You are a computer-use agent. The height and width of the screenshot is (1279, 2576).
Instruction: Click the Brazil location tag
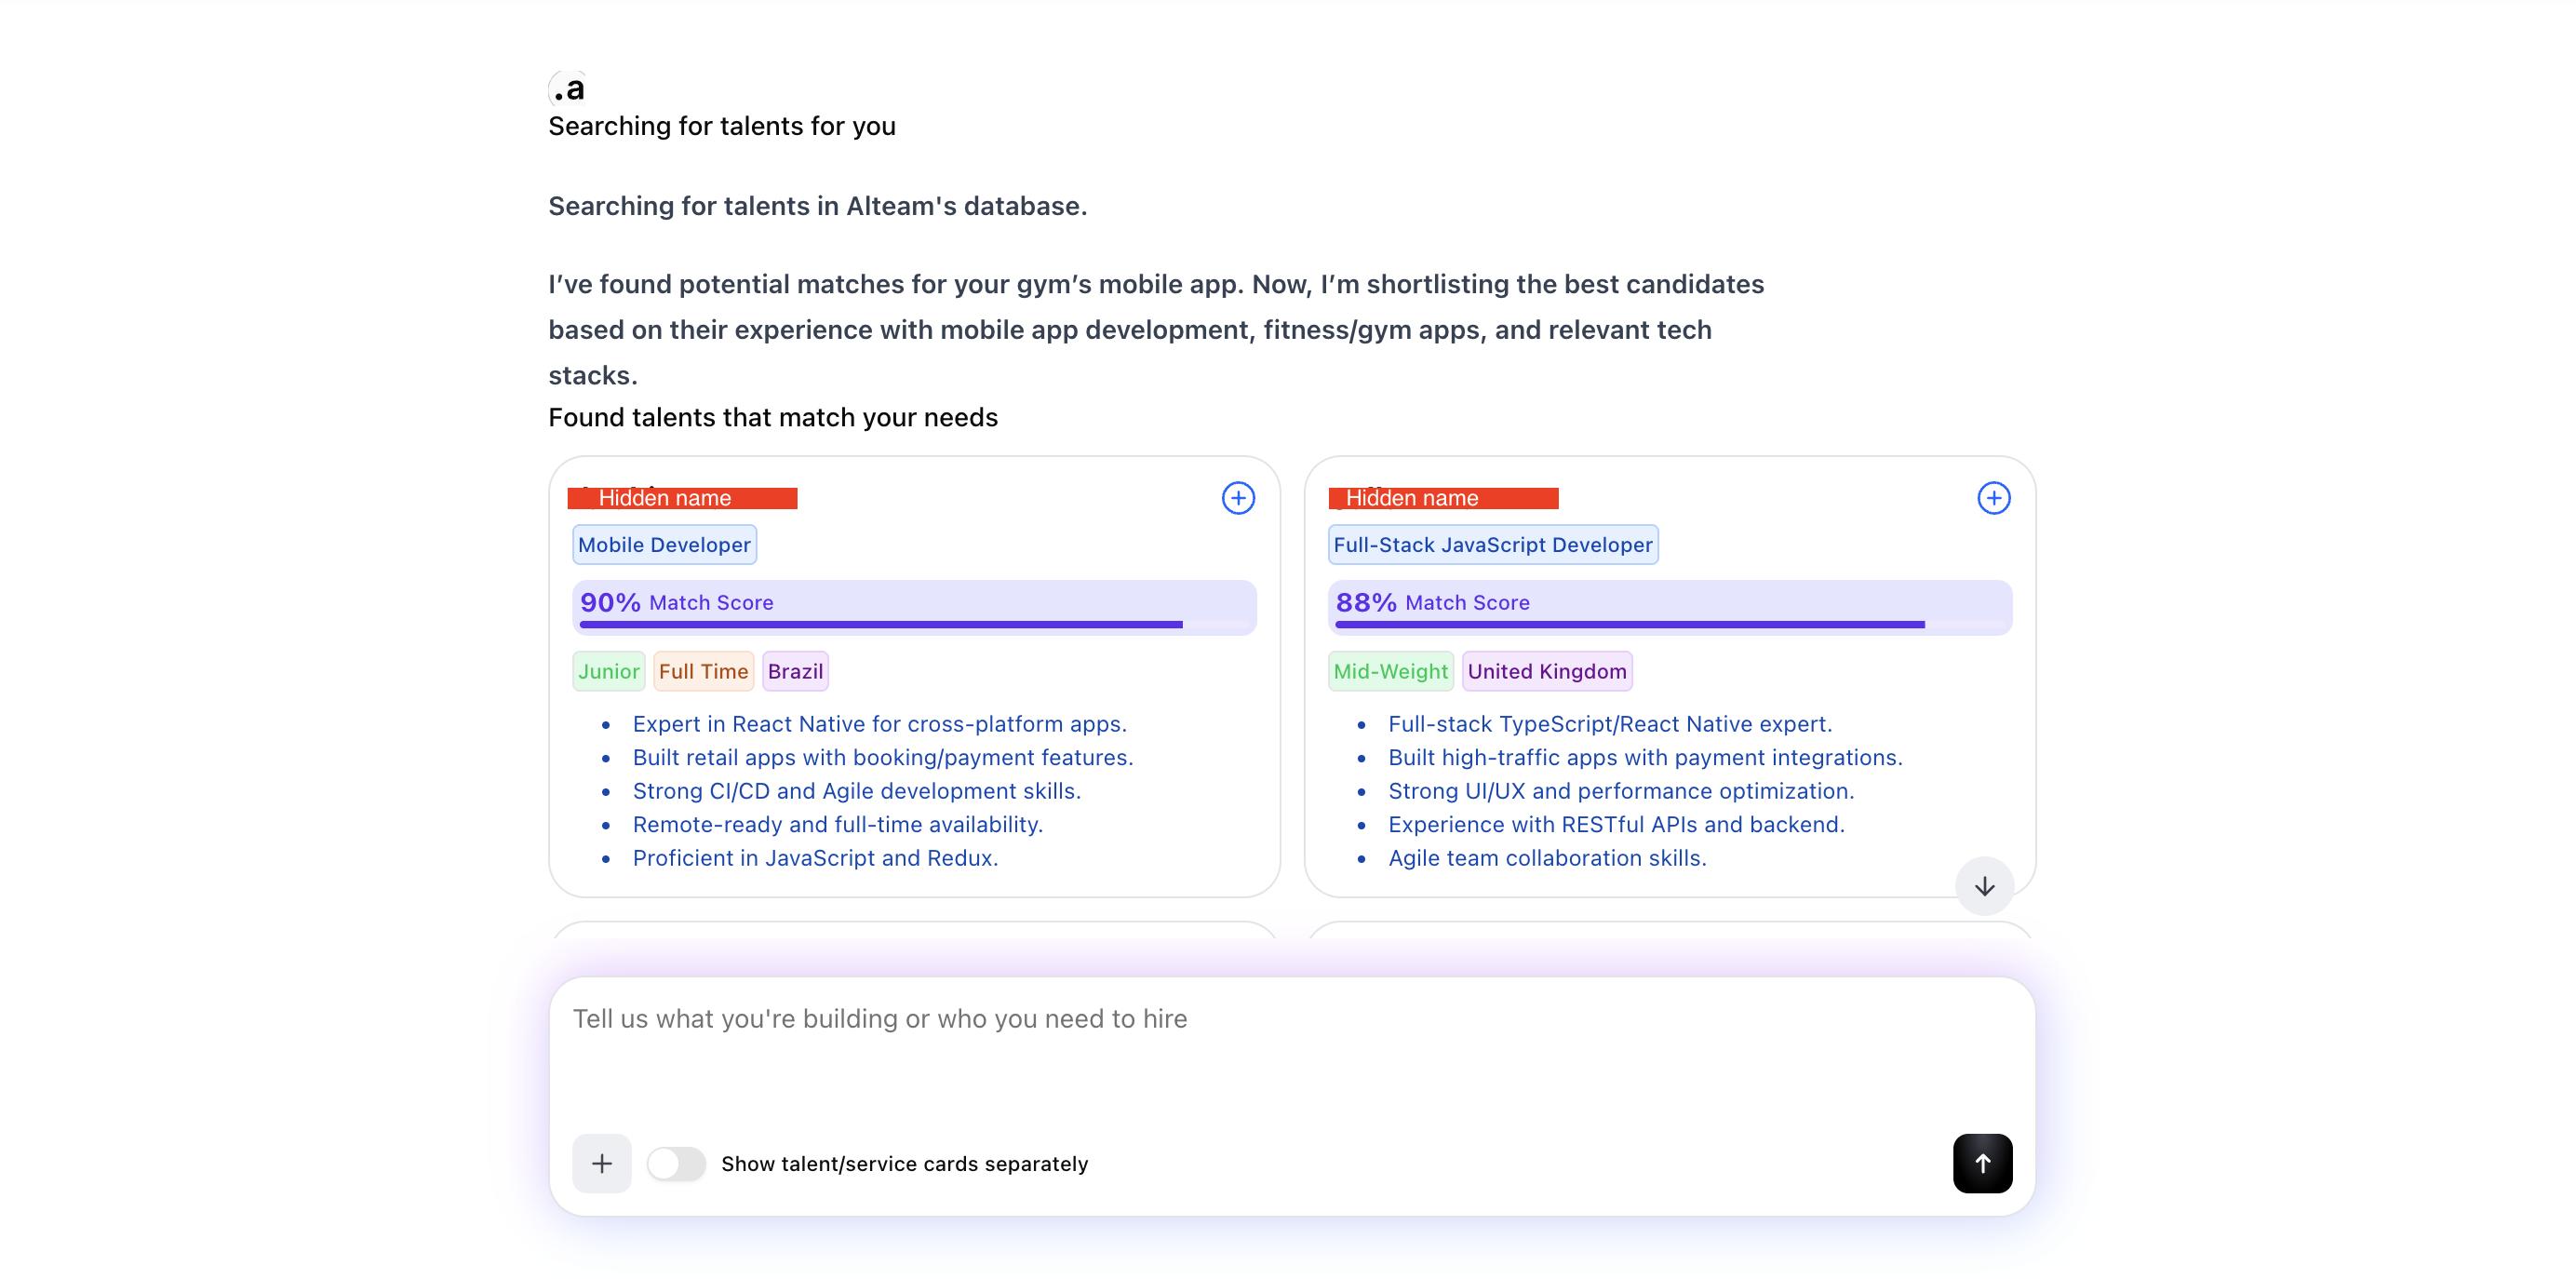click(794, 670)
